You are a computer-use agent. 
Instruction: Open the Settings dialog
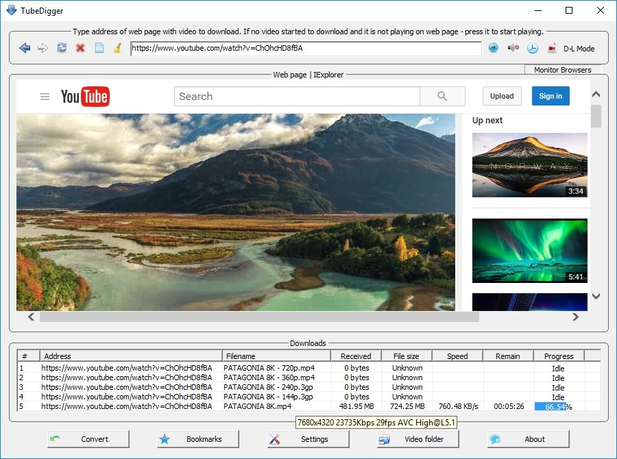307,440
